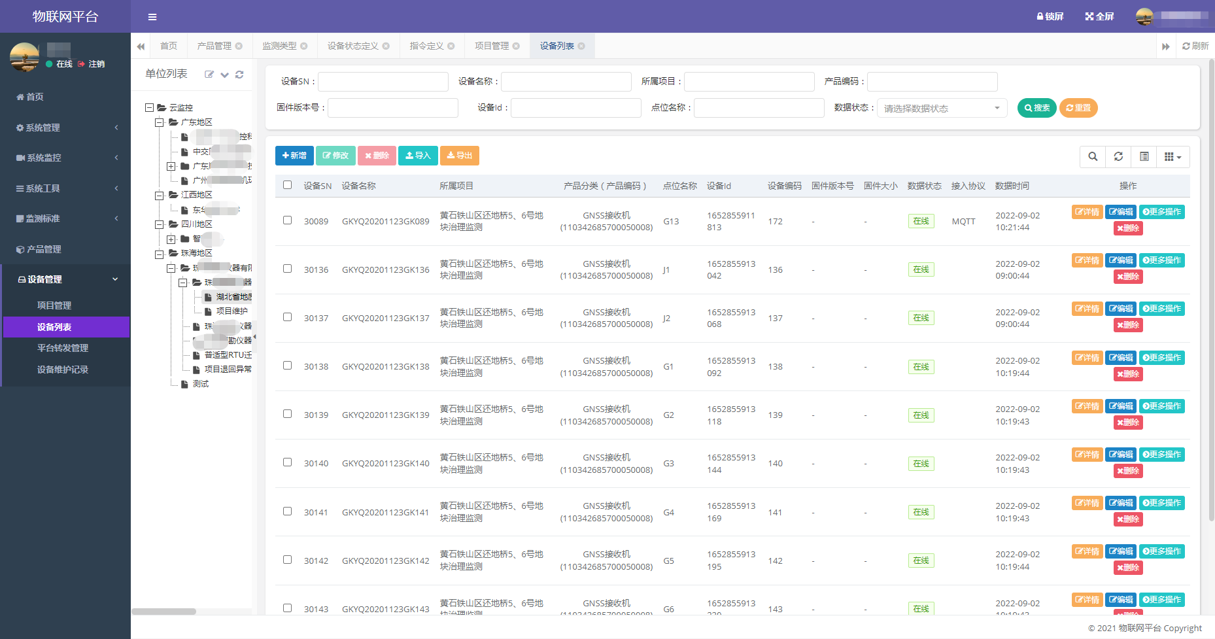Check the box for device 30089
This screenshot has width=1215, height=639.
287,220
